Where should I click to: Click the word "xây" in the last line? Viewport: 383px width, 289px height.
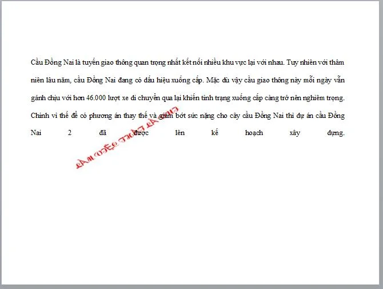coord(294,133)
